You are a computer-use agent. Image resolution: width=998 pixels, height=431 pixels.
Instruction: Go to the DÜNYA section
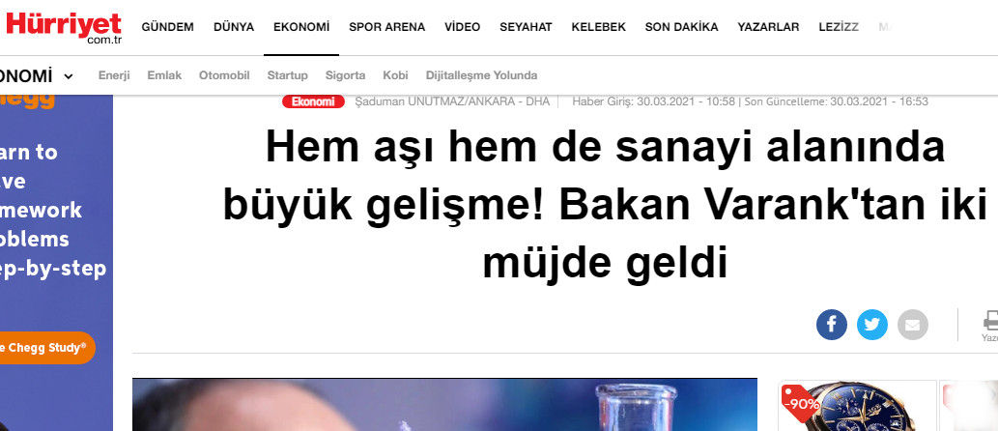234,27
